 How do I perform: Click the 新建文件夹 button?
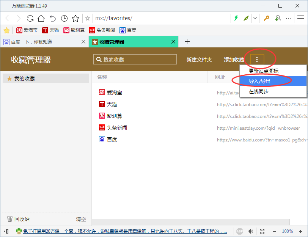[x=199, y=59]
